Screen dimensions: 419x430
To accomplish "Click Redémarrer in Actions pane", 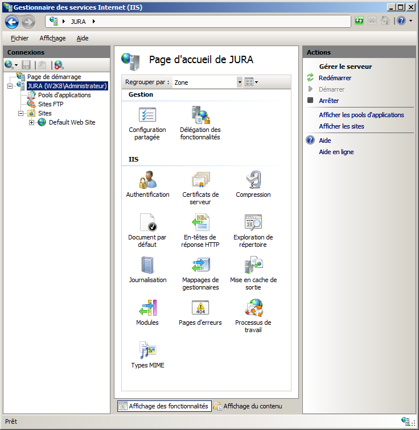I will 335,78.
